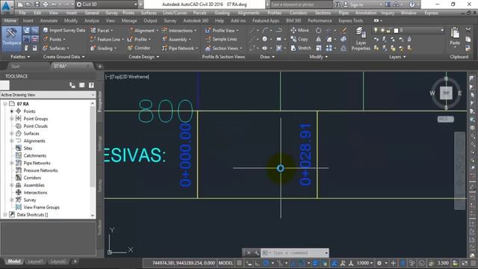Open the Parcel dropdown
Viewport: 478px width, 269px height.
tap(102, 31)
